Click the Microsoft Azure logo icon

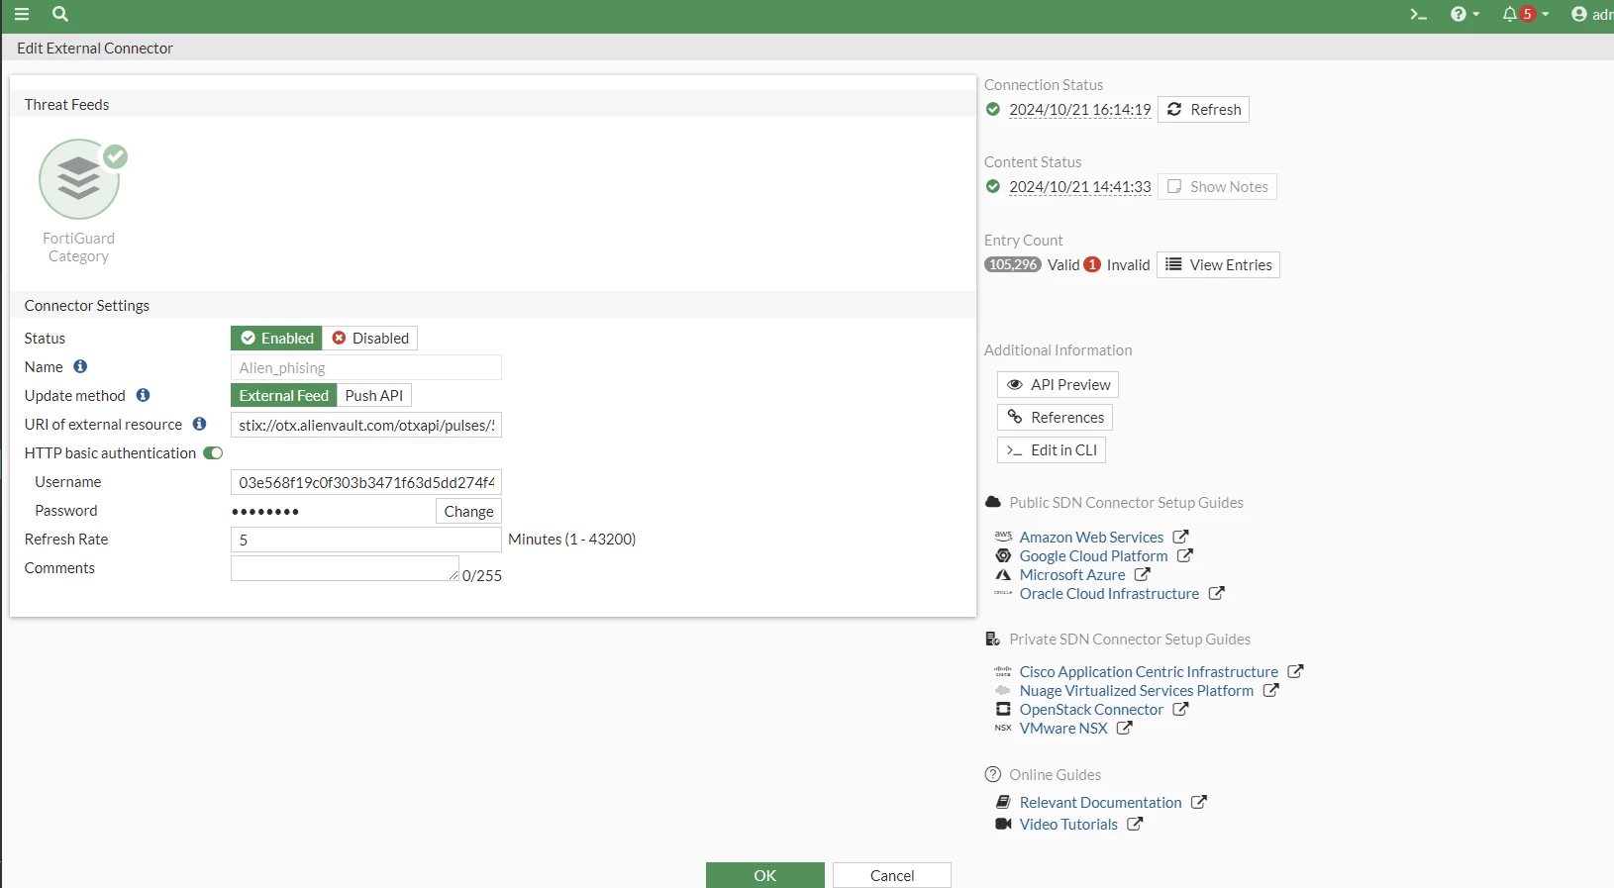[x=1003, y=574]
